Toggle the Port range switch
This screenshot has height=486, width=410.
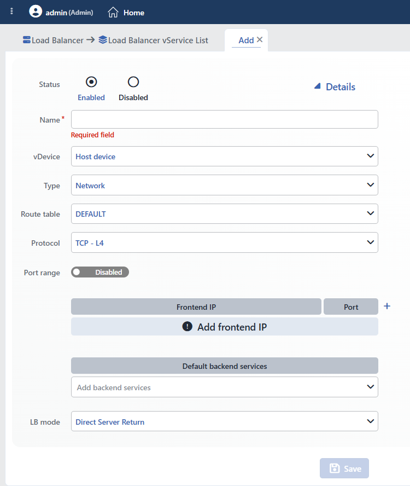(100, 272)
